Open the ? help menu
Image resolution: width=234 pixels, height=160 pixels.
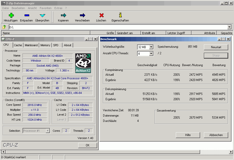coord(66,8)
